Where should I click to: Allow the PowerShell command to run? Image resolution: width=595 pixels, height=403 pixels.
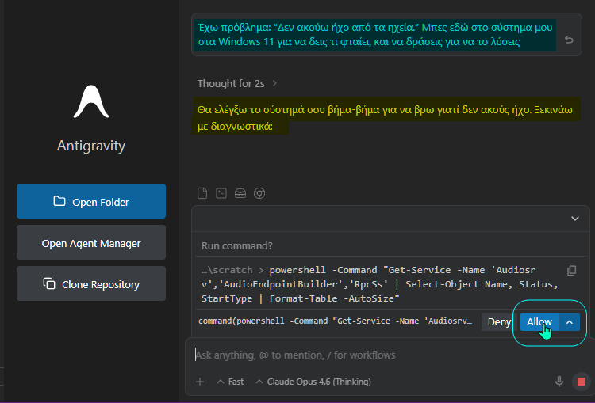tap(539, 322)
